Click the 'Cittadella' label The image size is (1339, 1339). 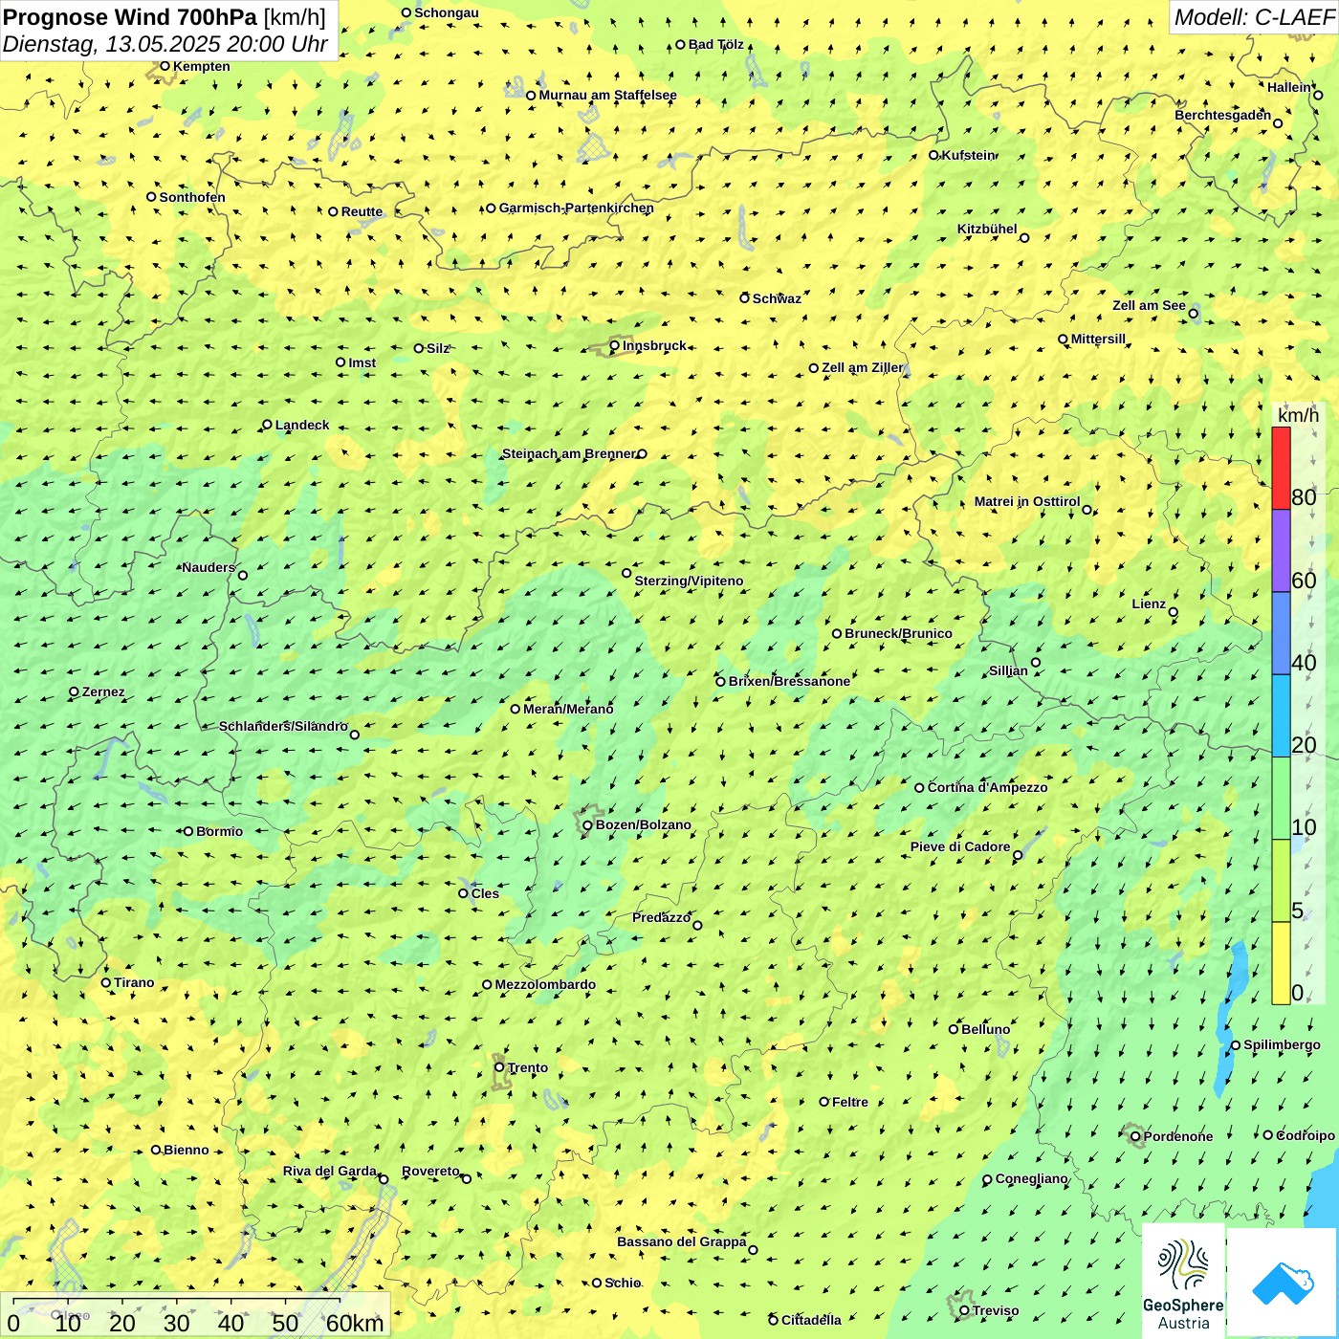click(811, 1321)
